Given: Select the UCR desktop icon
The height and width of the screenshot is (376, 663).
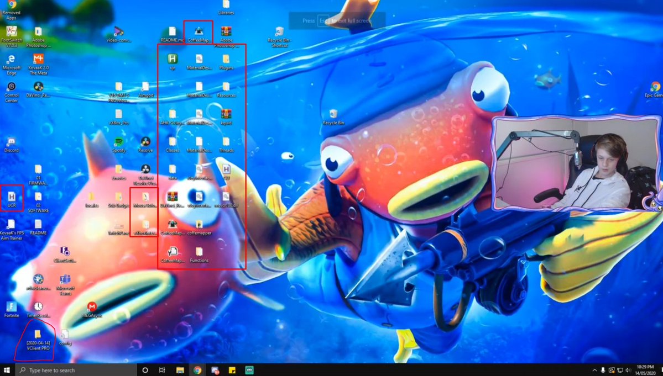Looking at the screenshot, I should [12, 196].
